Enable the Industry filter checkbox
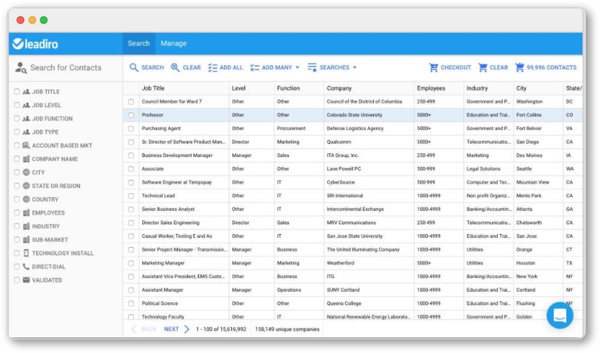Screen dimensions: 600x353 16,226
